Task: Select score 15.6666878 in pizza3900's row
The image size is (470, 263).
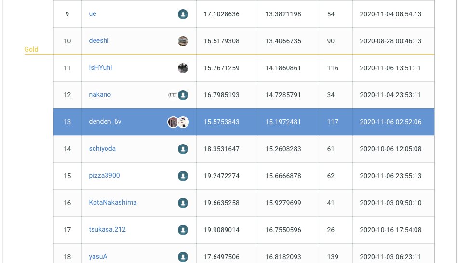Action: [283, 176]
